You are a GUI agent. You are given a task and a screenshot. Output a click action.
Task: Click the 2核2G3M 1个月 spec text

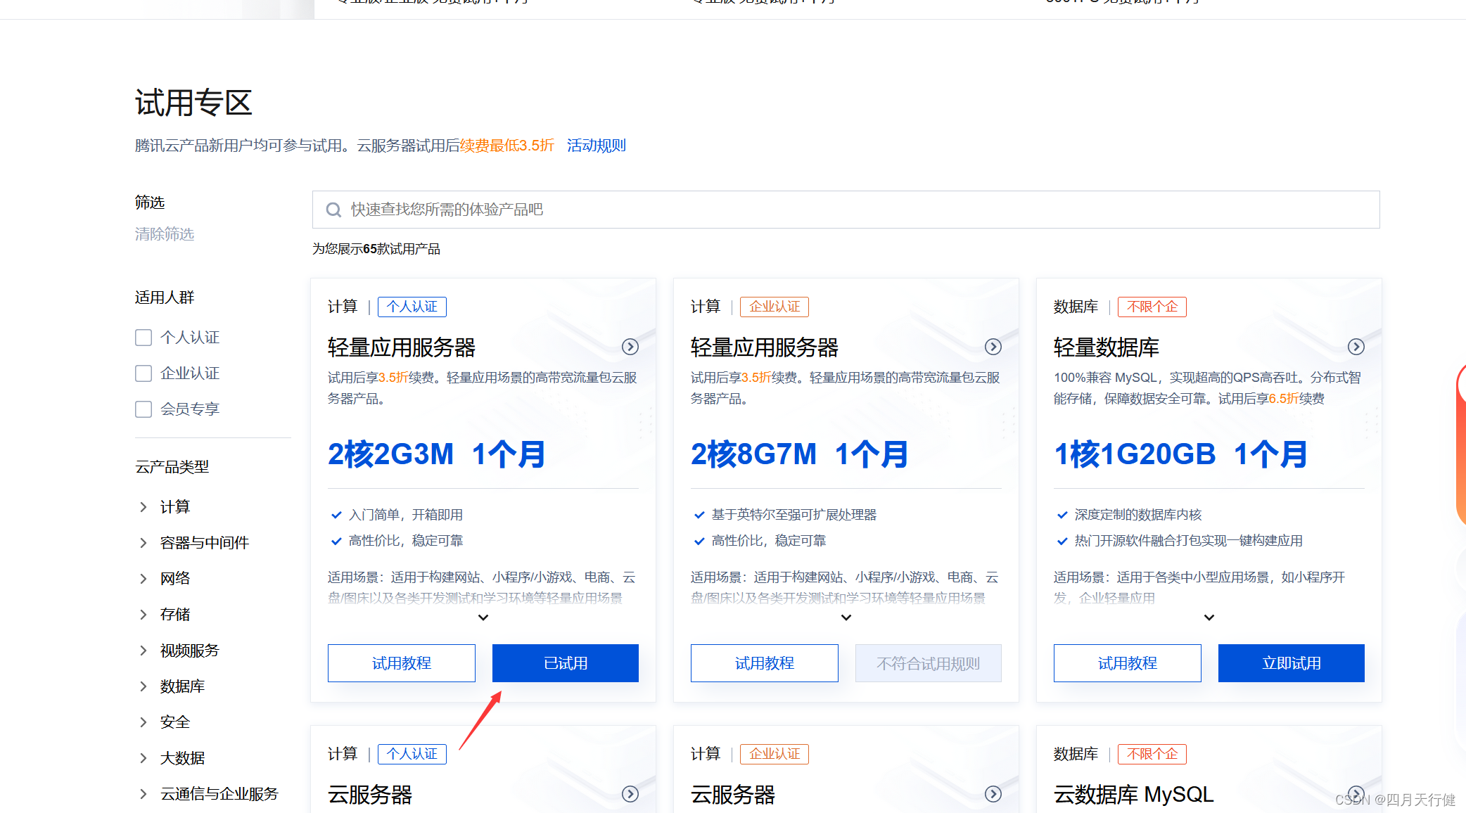coord(437,454)
